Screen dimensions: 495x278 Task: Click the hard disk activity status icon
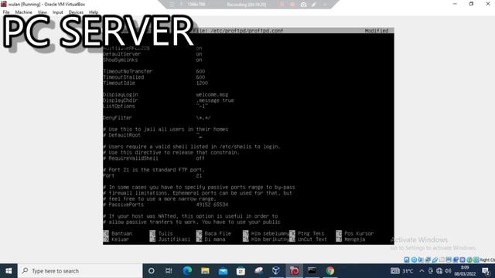[x=407, y=259]
